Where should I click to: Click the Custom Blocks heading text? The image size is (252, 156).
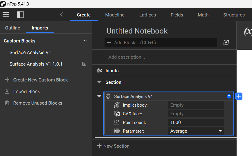(20, 41)
